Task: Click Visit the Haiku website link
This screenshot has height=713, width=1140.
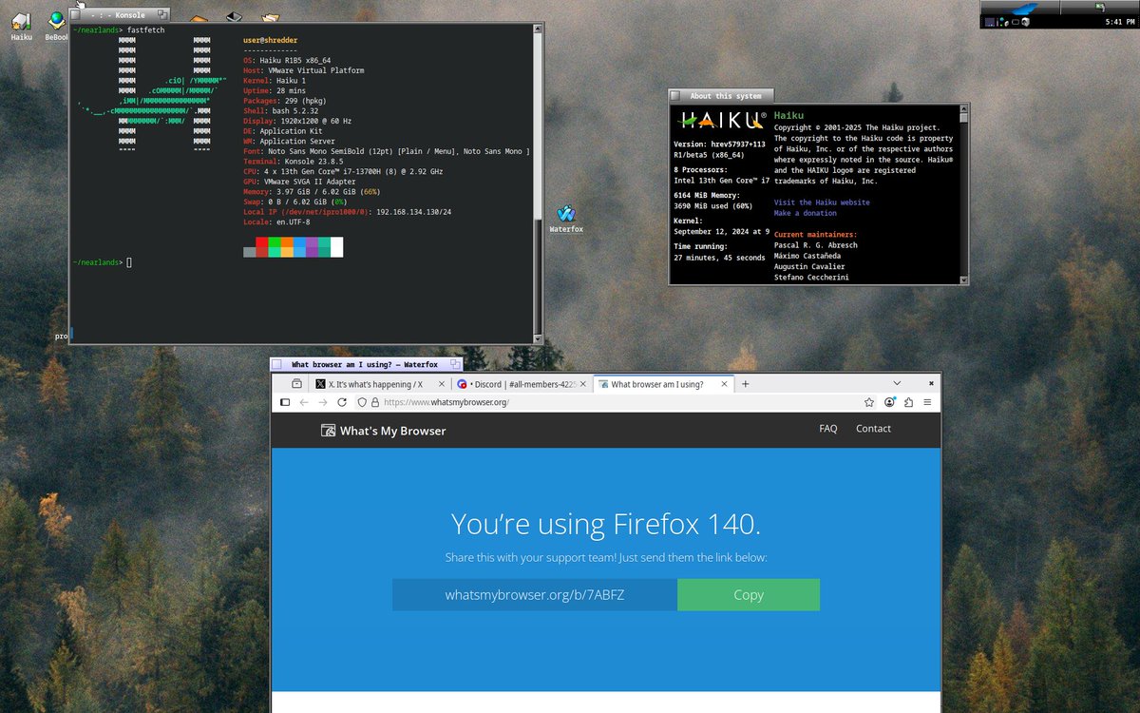Action: click(822, 202)
